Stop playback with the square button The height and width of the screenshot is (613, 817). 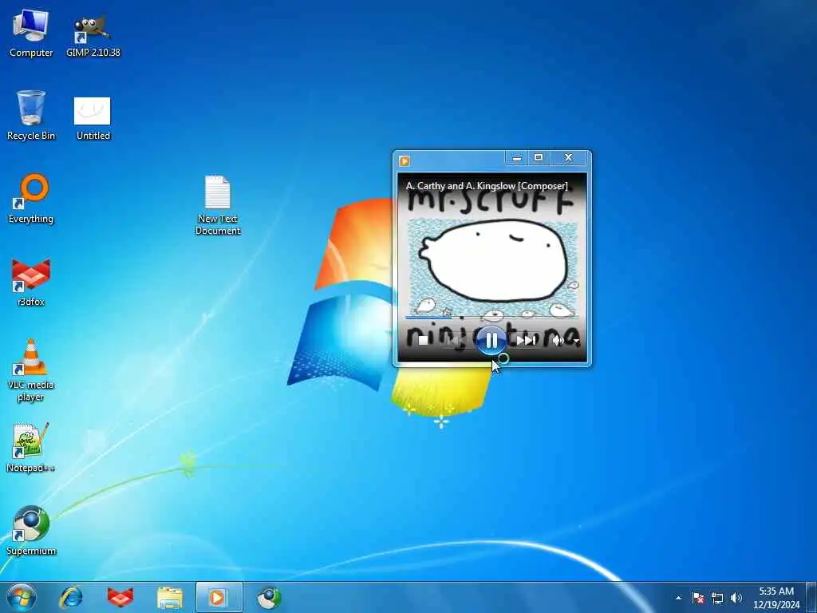423,340
